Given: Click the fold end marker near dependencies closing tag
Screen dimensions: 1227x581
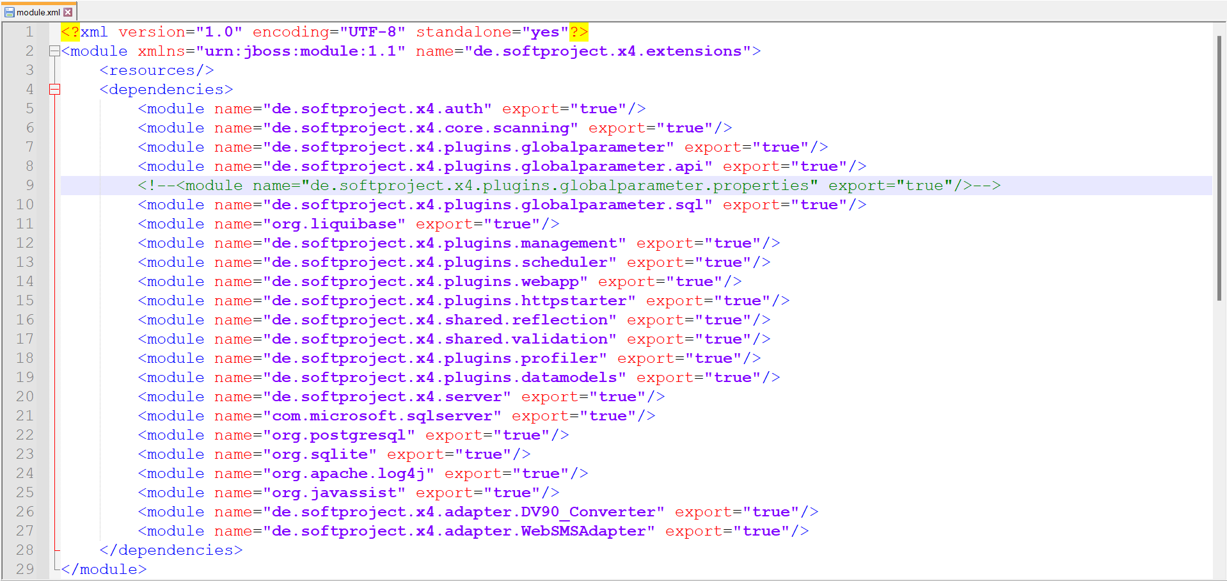Looking at the screenshot, I should coord(54,550).
